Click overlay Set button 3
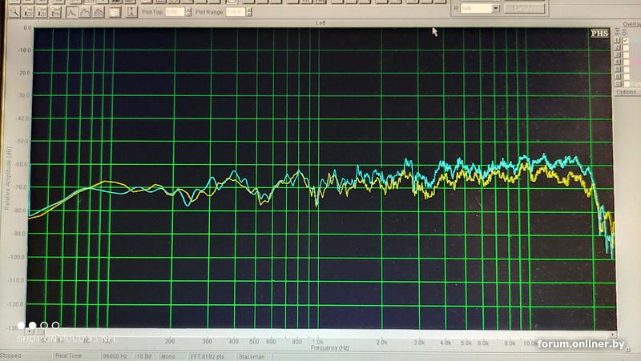The height and width of the screenshot is (361, 641). pyautogui.click(x=617, y=54)
